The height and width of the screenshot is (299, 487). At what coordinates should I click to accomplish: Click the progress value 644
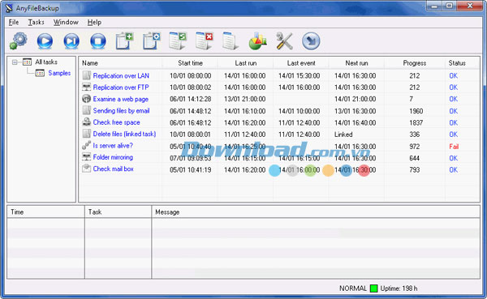415,158
